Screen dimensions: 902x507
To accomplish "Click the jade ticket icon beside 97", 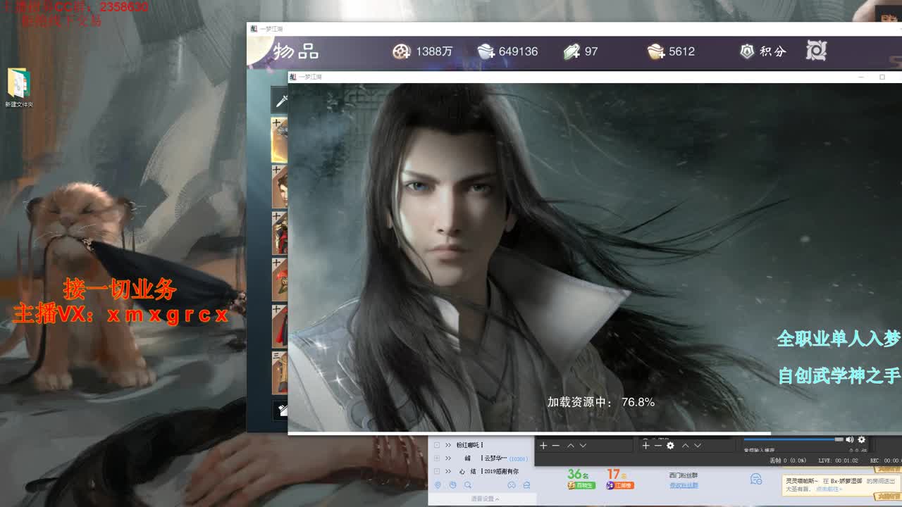I will click(572, 51).
